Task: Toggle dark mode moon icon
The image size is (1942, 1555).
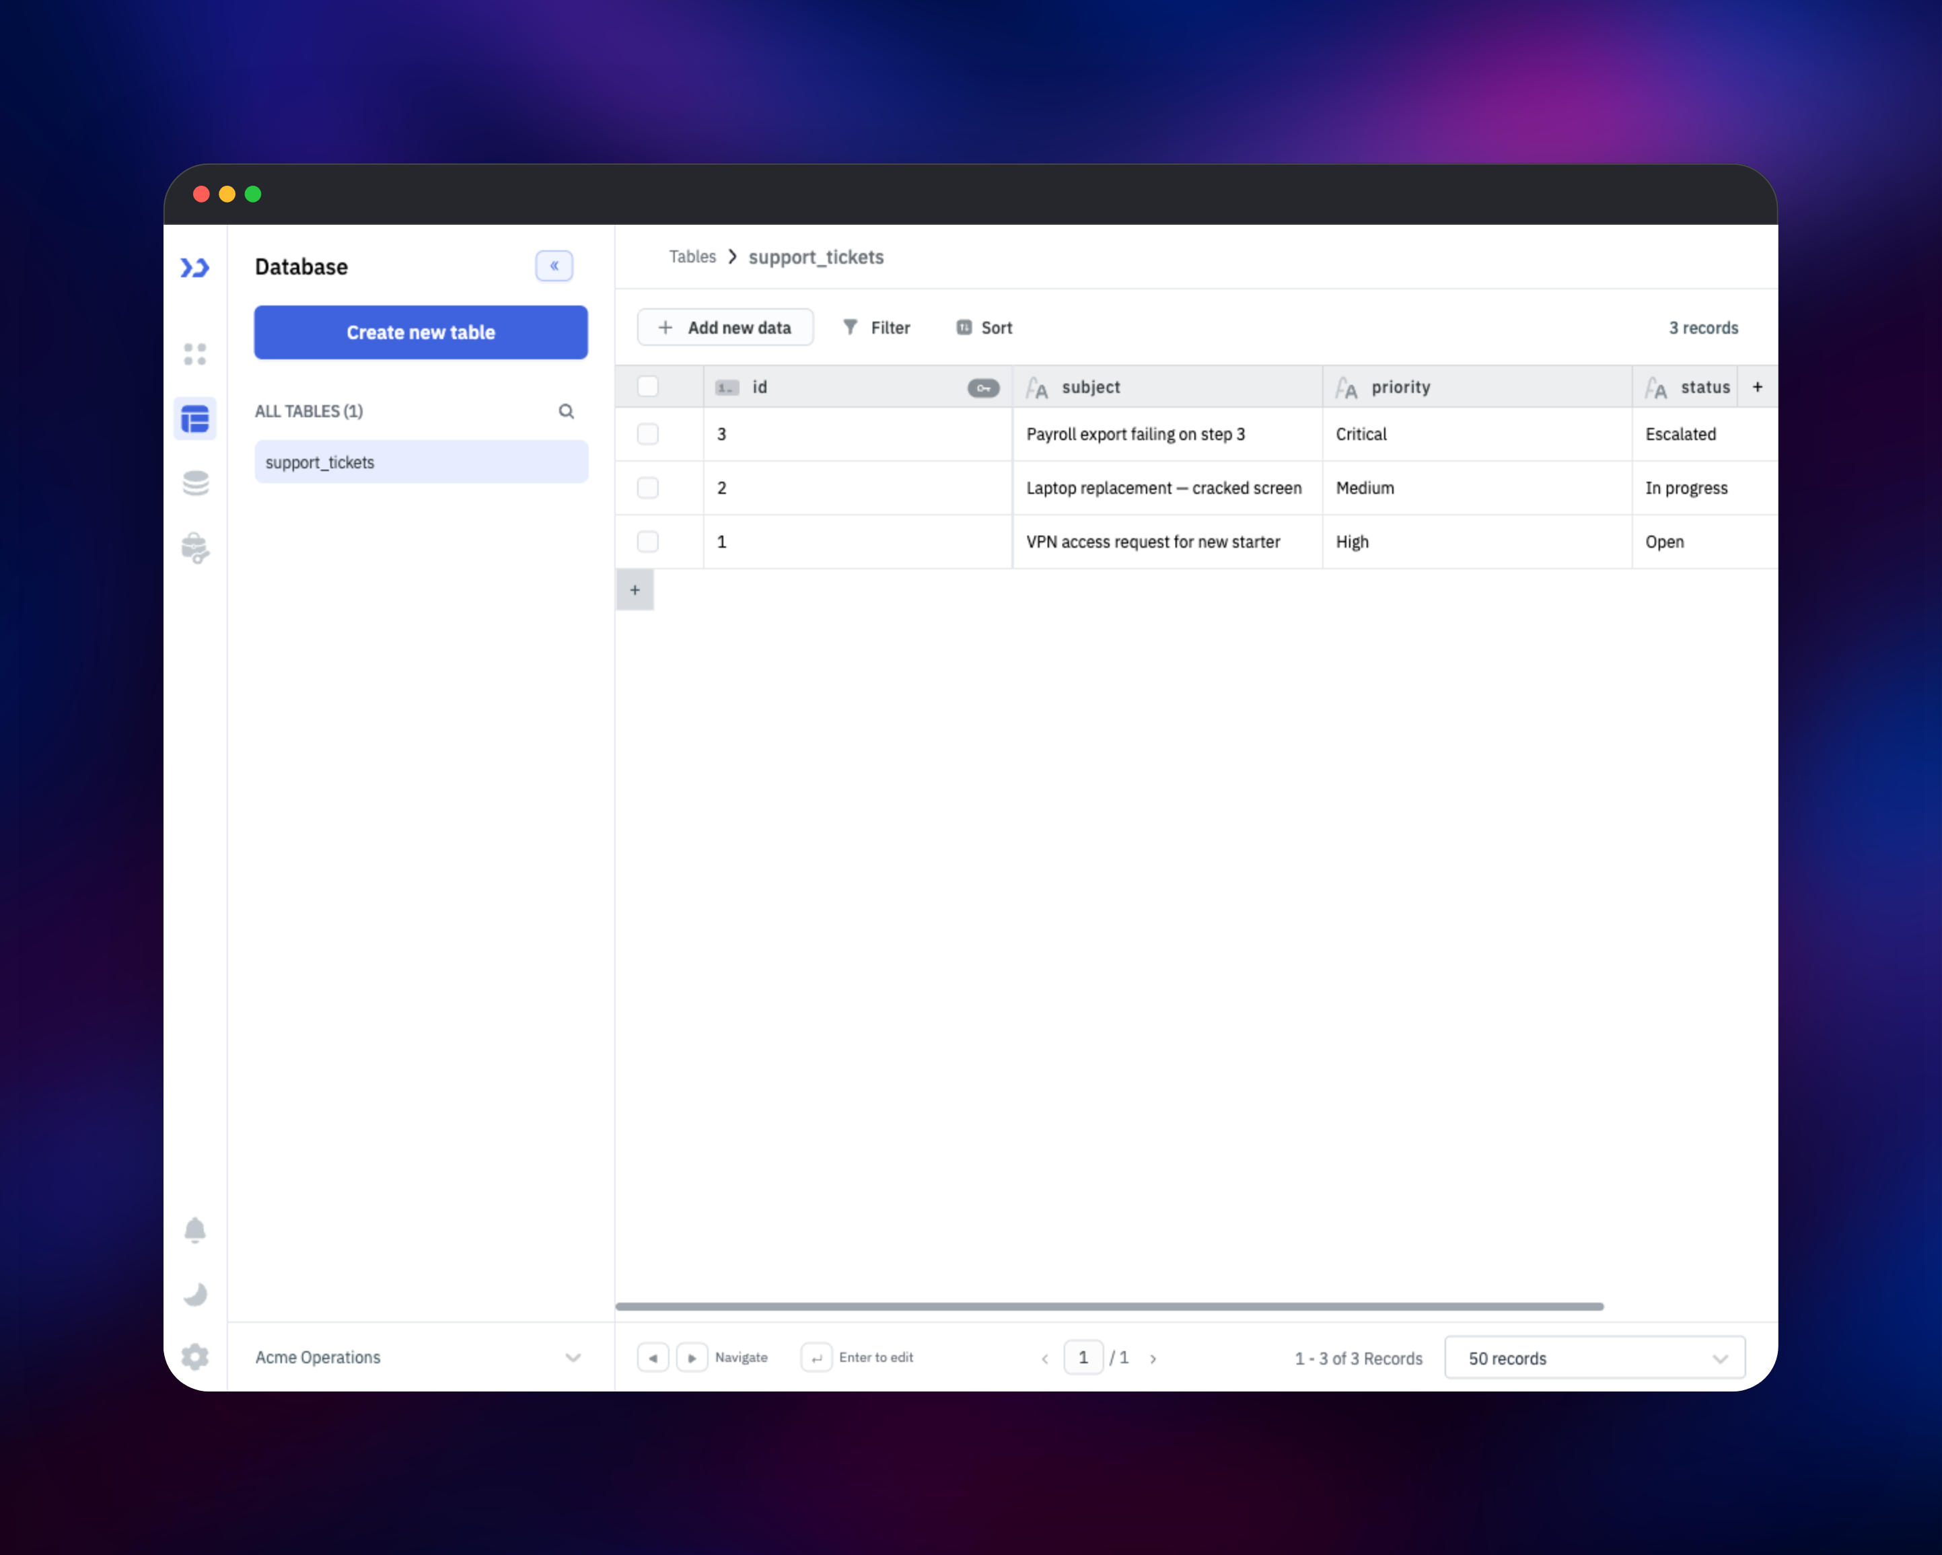Action: (194, 1294)
